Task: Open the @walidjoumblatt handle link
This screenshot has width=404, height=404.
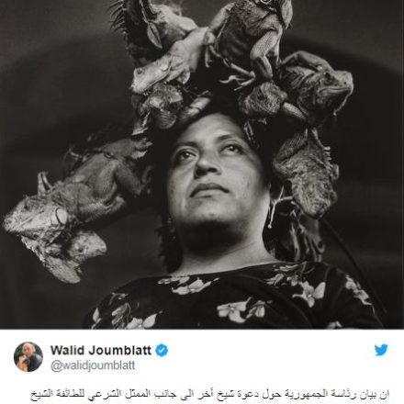Action: click(93, 366)
